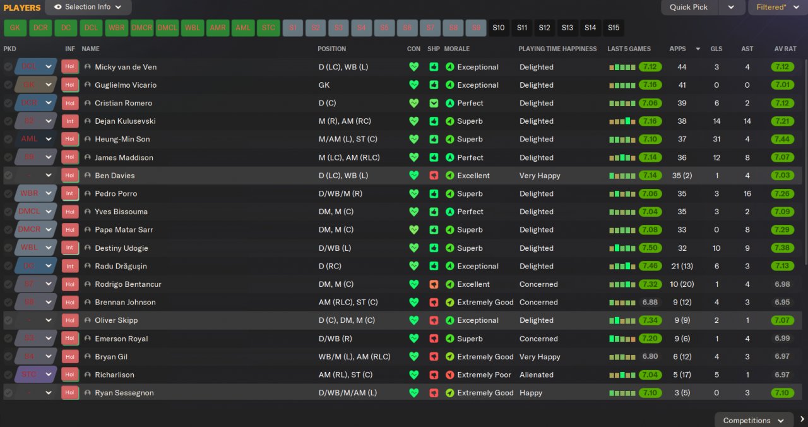Open the Quick Pick arrow dropdown

point(731,7)
